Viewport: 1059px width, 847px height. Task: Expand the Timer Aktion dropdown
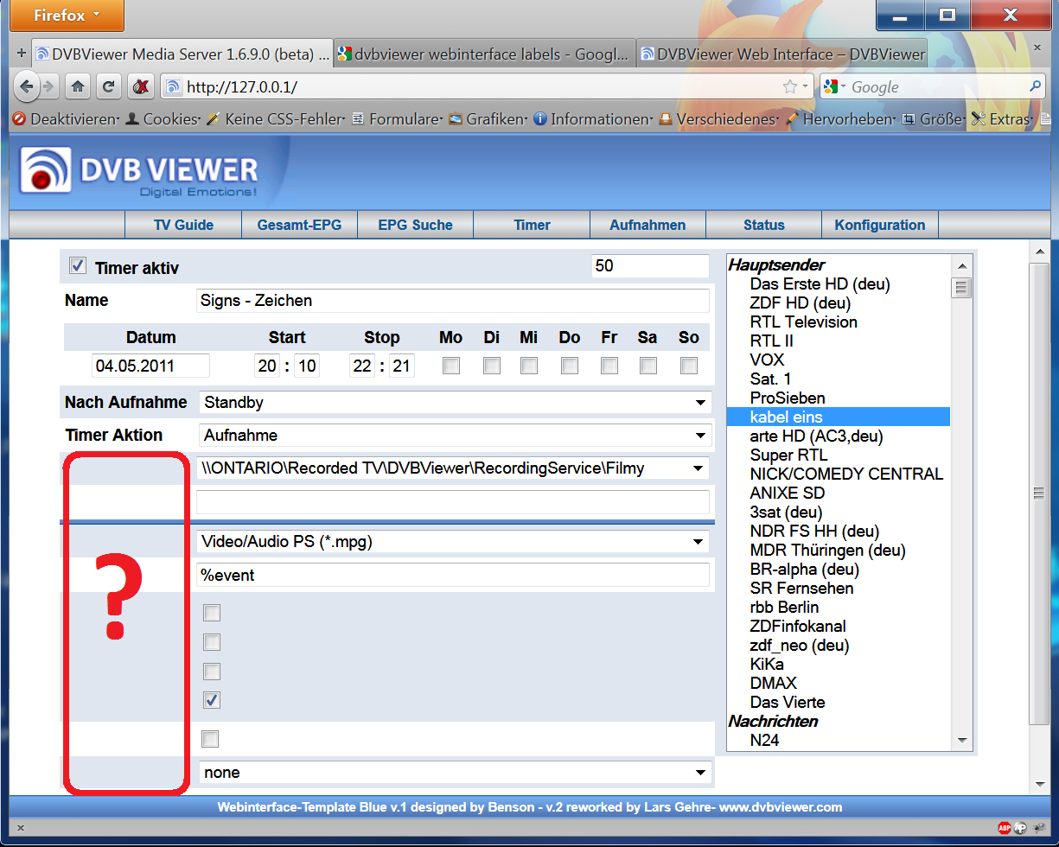pyautogui.click(x=454, y=436)
